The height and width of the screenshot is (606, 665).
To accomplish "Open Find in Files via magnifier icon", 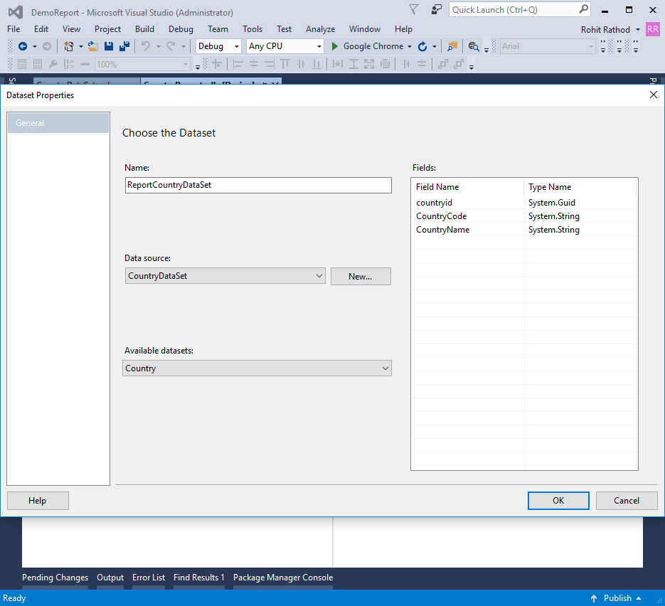I will point(474,46).
